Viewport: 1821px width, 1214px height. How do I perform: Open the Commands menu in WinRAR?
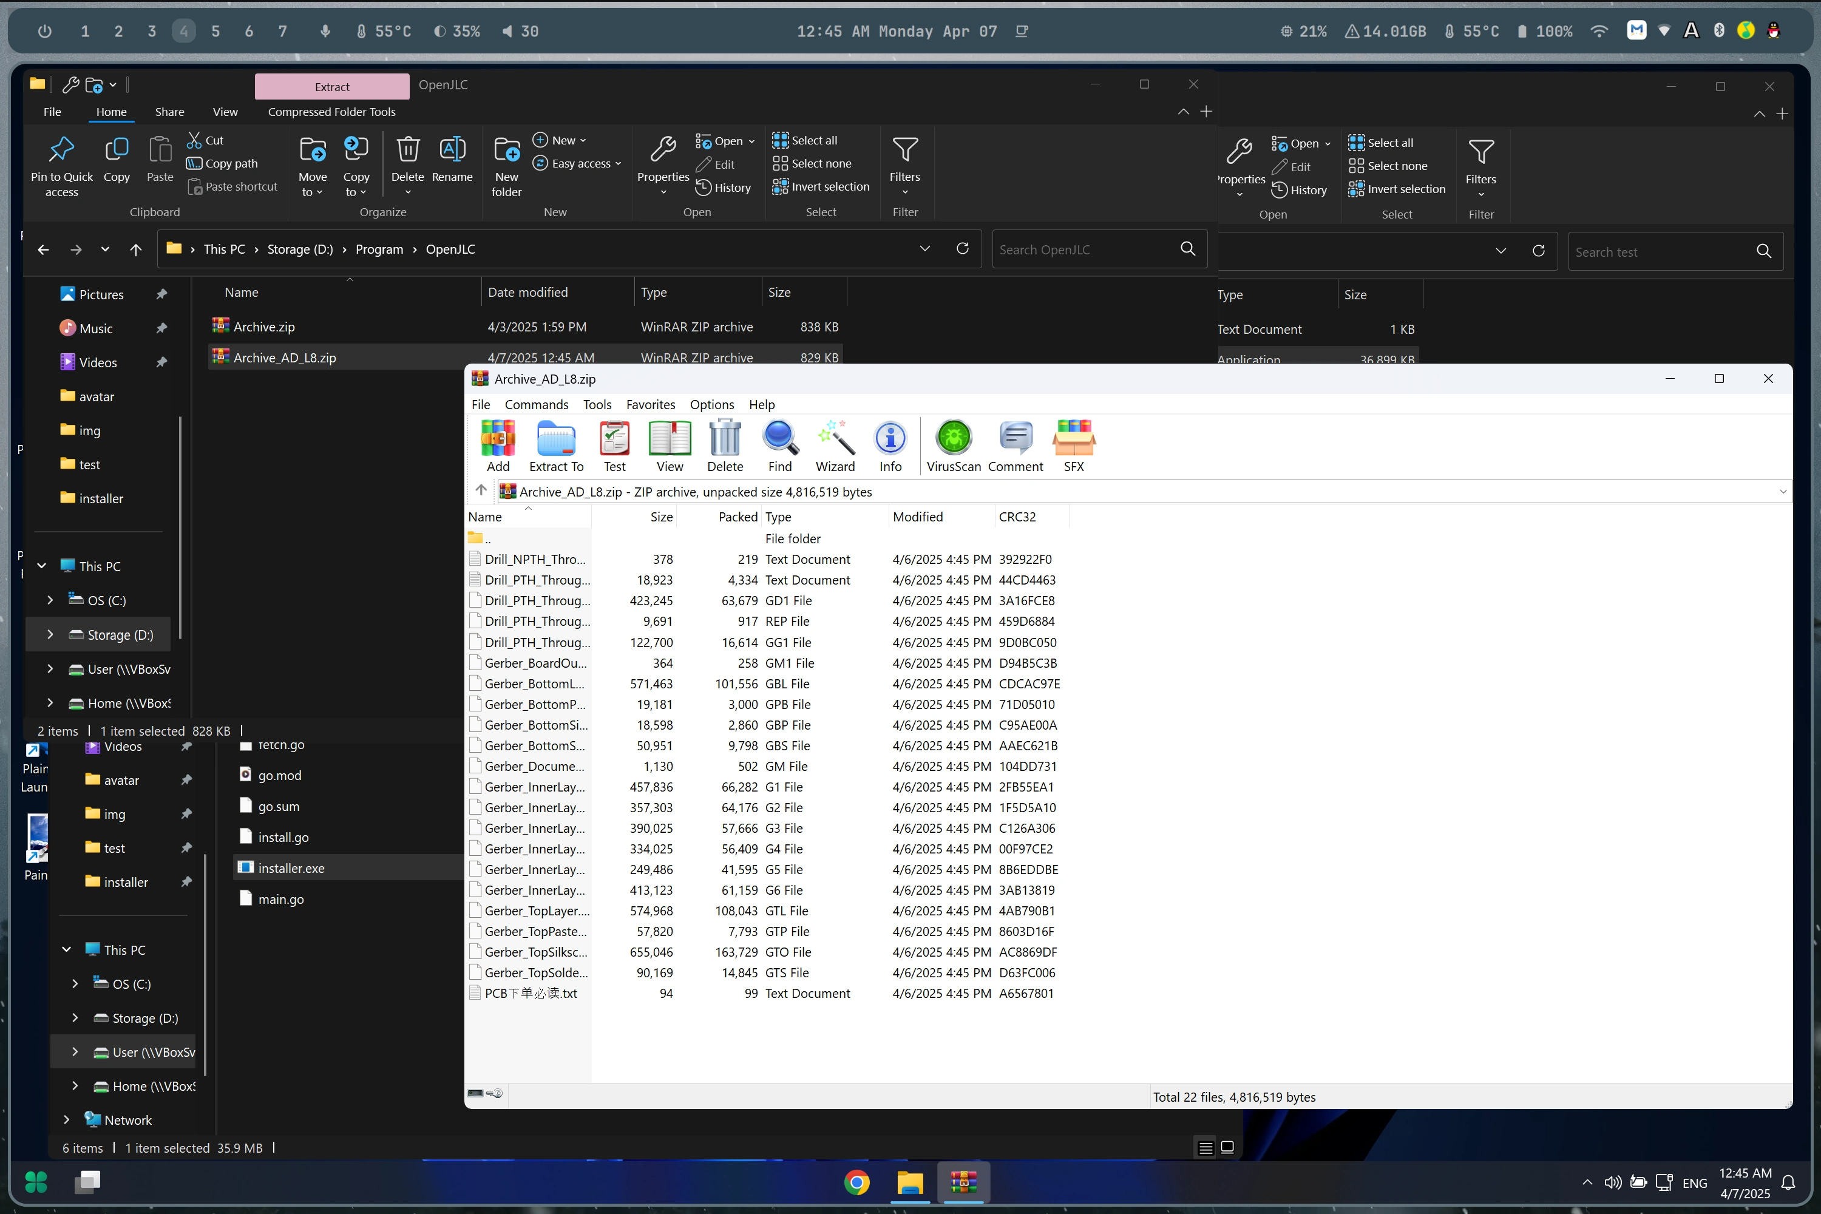pyautogui.click(x=536, y=405)
